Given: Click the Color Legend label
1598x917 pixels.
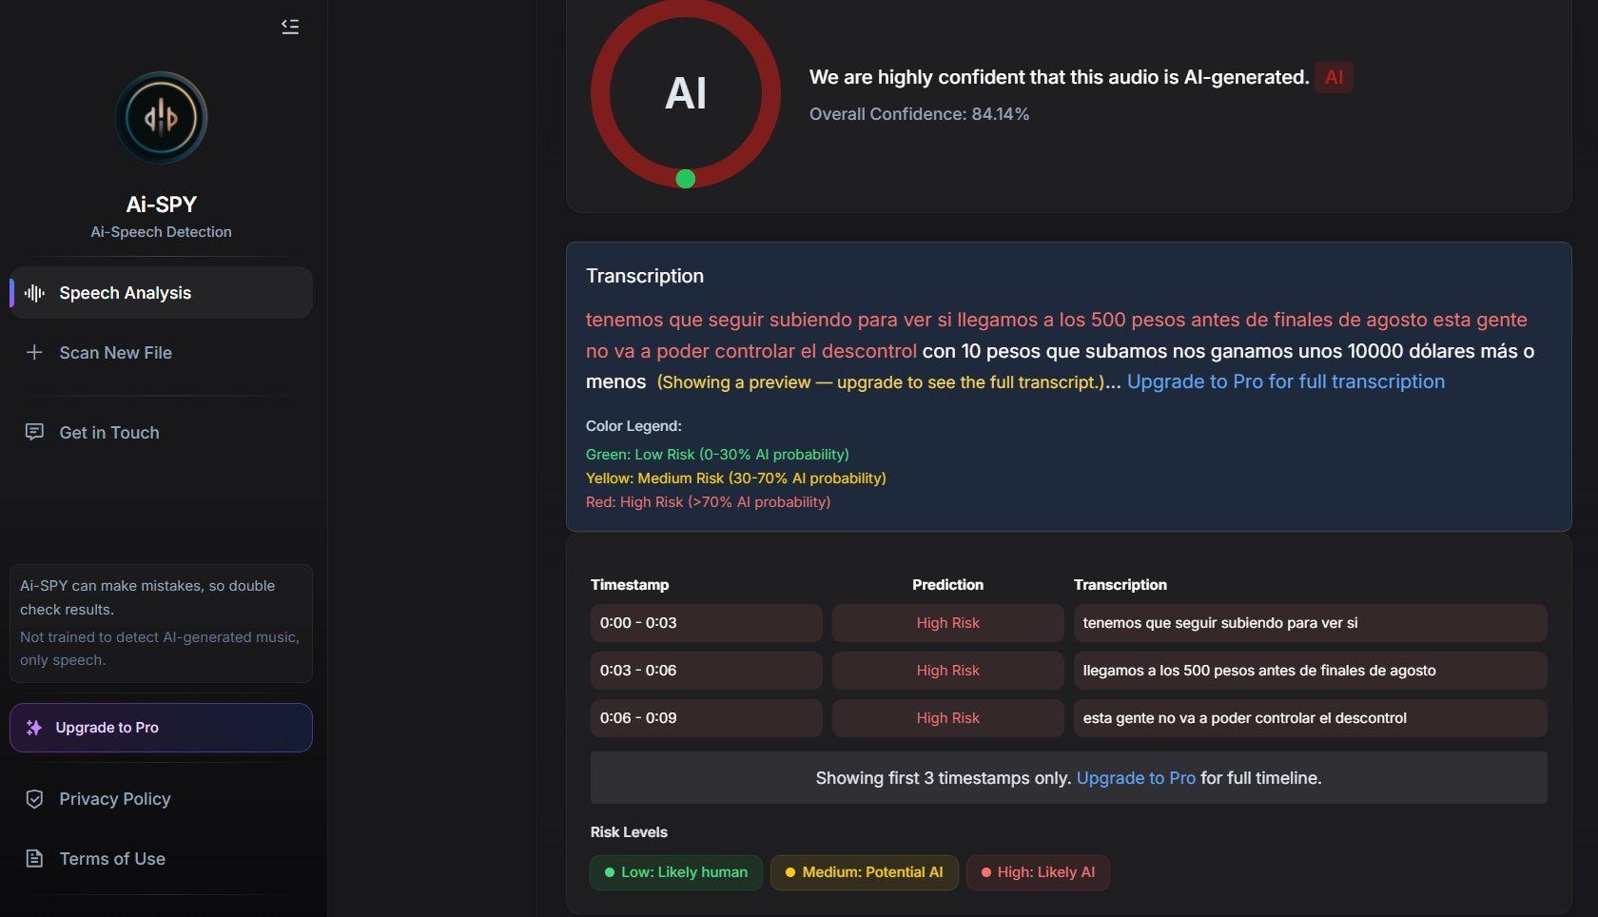Looking at the screenshot, I should coord(633,426).
